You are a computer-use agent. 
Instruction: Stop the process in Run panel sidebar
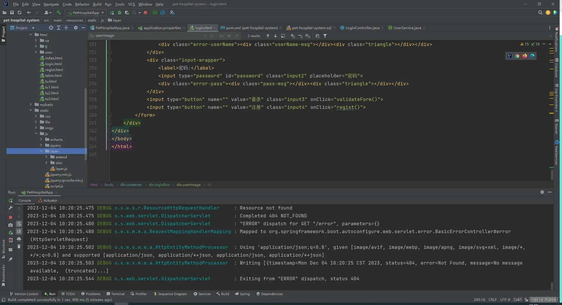click(x=10, y=217)
